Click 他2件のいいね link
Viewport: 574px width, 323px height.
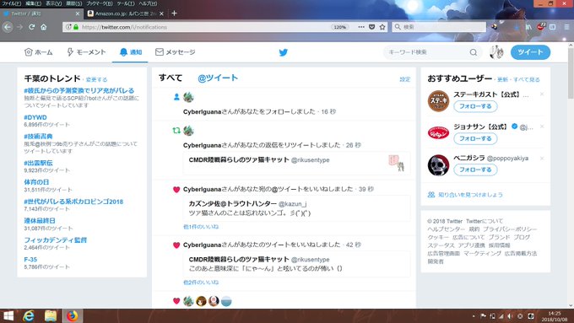click(201, 283)
